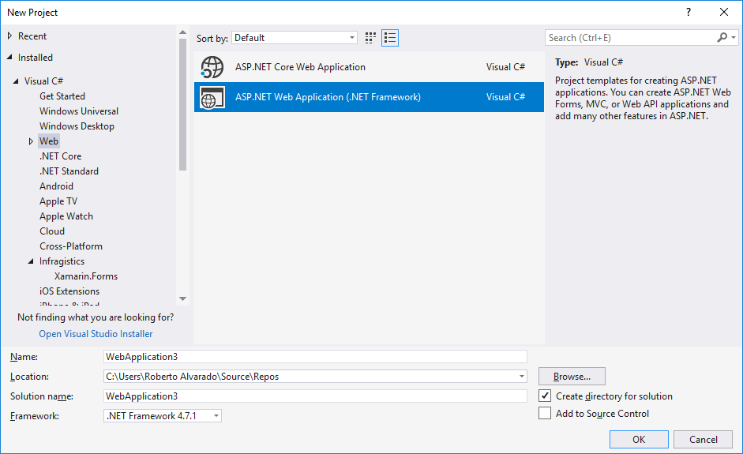This screenshot has width=743, height=454.
Task: Click the search magnifier icon
Action: (722, 37)
